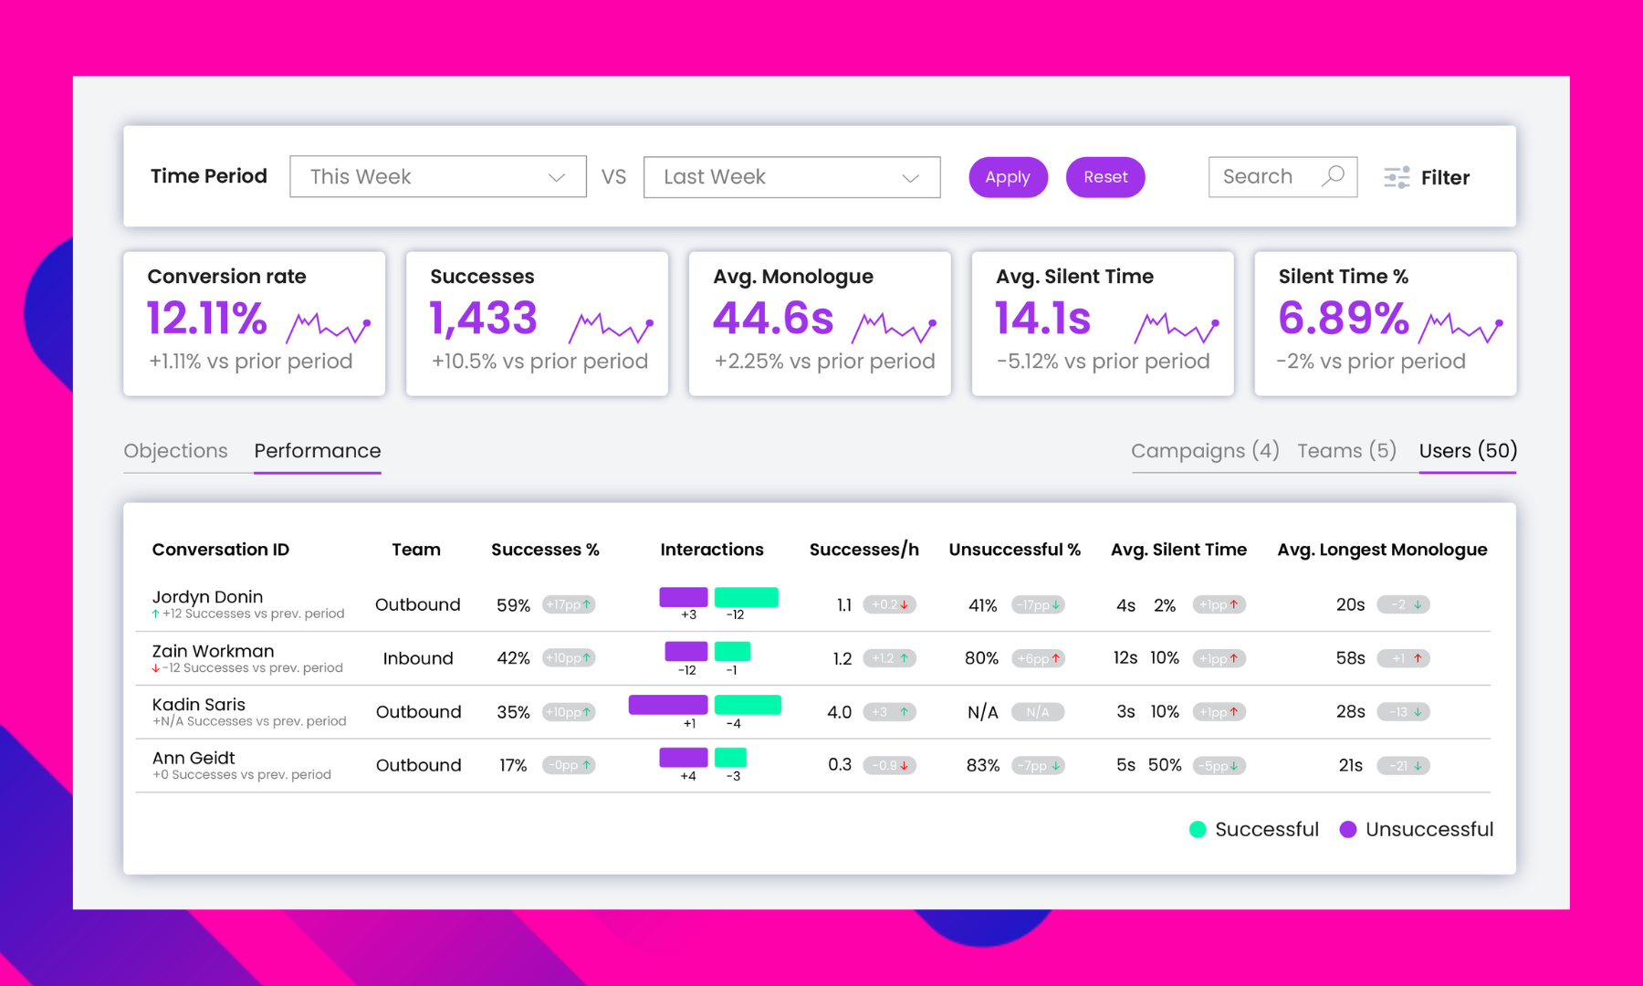Click Kadin Saris' +10pp successes badge
Viewport: 1643px width, 986px height.
569,711
